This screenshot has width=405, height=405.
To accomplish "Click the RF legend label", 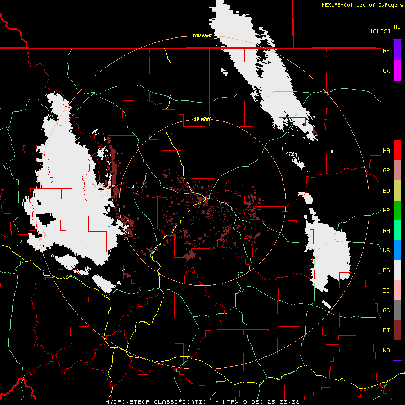I will [x=386, y=50].
